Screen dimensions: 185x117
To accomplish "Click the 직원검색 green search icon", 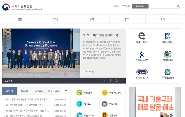I will coord(79,93).
